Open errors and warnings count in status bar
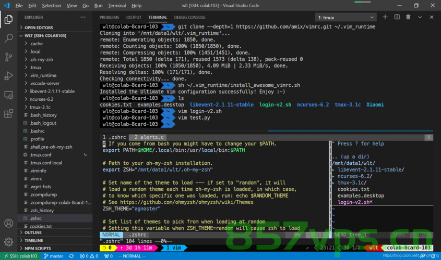 (89, 256)
